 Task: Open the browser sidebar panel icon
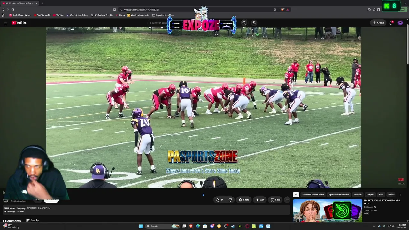point(379,10)
